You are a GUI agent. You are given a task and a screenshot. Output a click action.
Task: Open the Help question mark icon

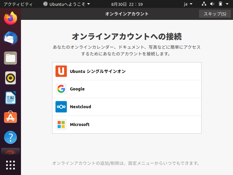[10, 137]
